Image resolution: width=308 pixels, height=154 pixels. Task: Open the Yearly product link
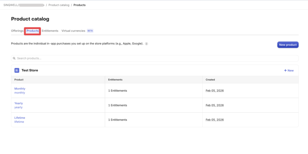(x=19, y=103)
